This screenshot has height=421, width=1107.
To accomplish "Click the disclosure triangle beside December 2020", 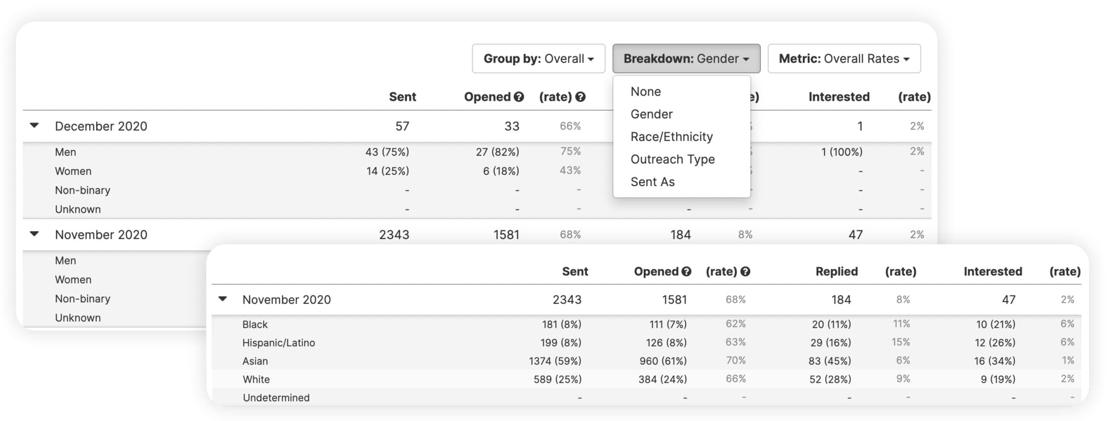I will click(33, 126).
